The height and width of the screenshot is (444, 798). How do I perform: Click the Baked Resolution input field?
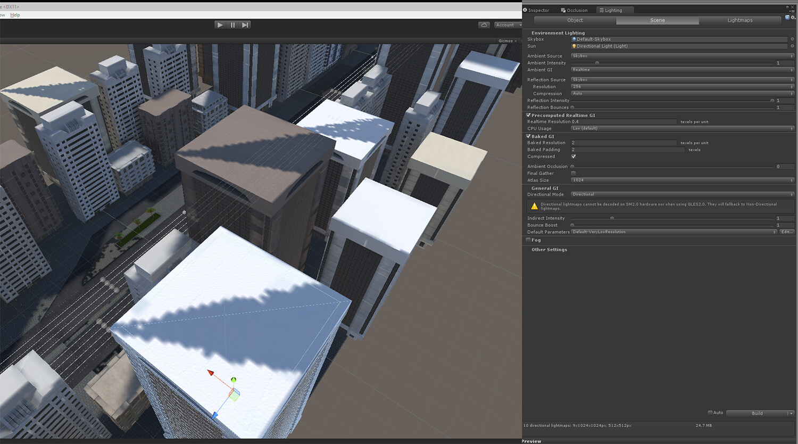(623, 143)
